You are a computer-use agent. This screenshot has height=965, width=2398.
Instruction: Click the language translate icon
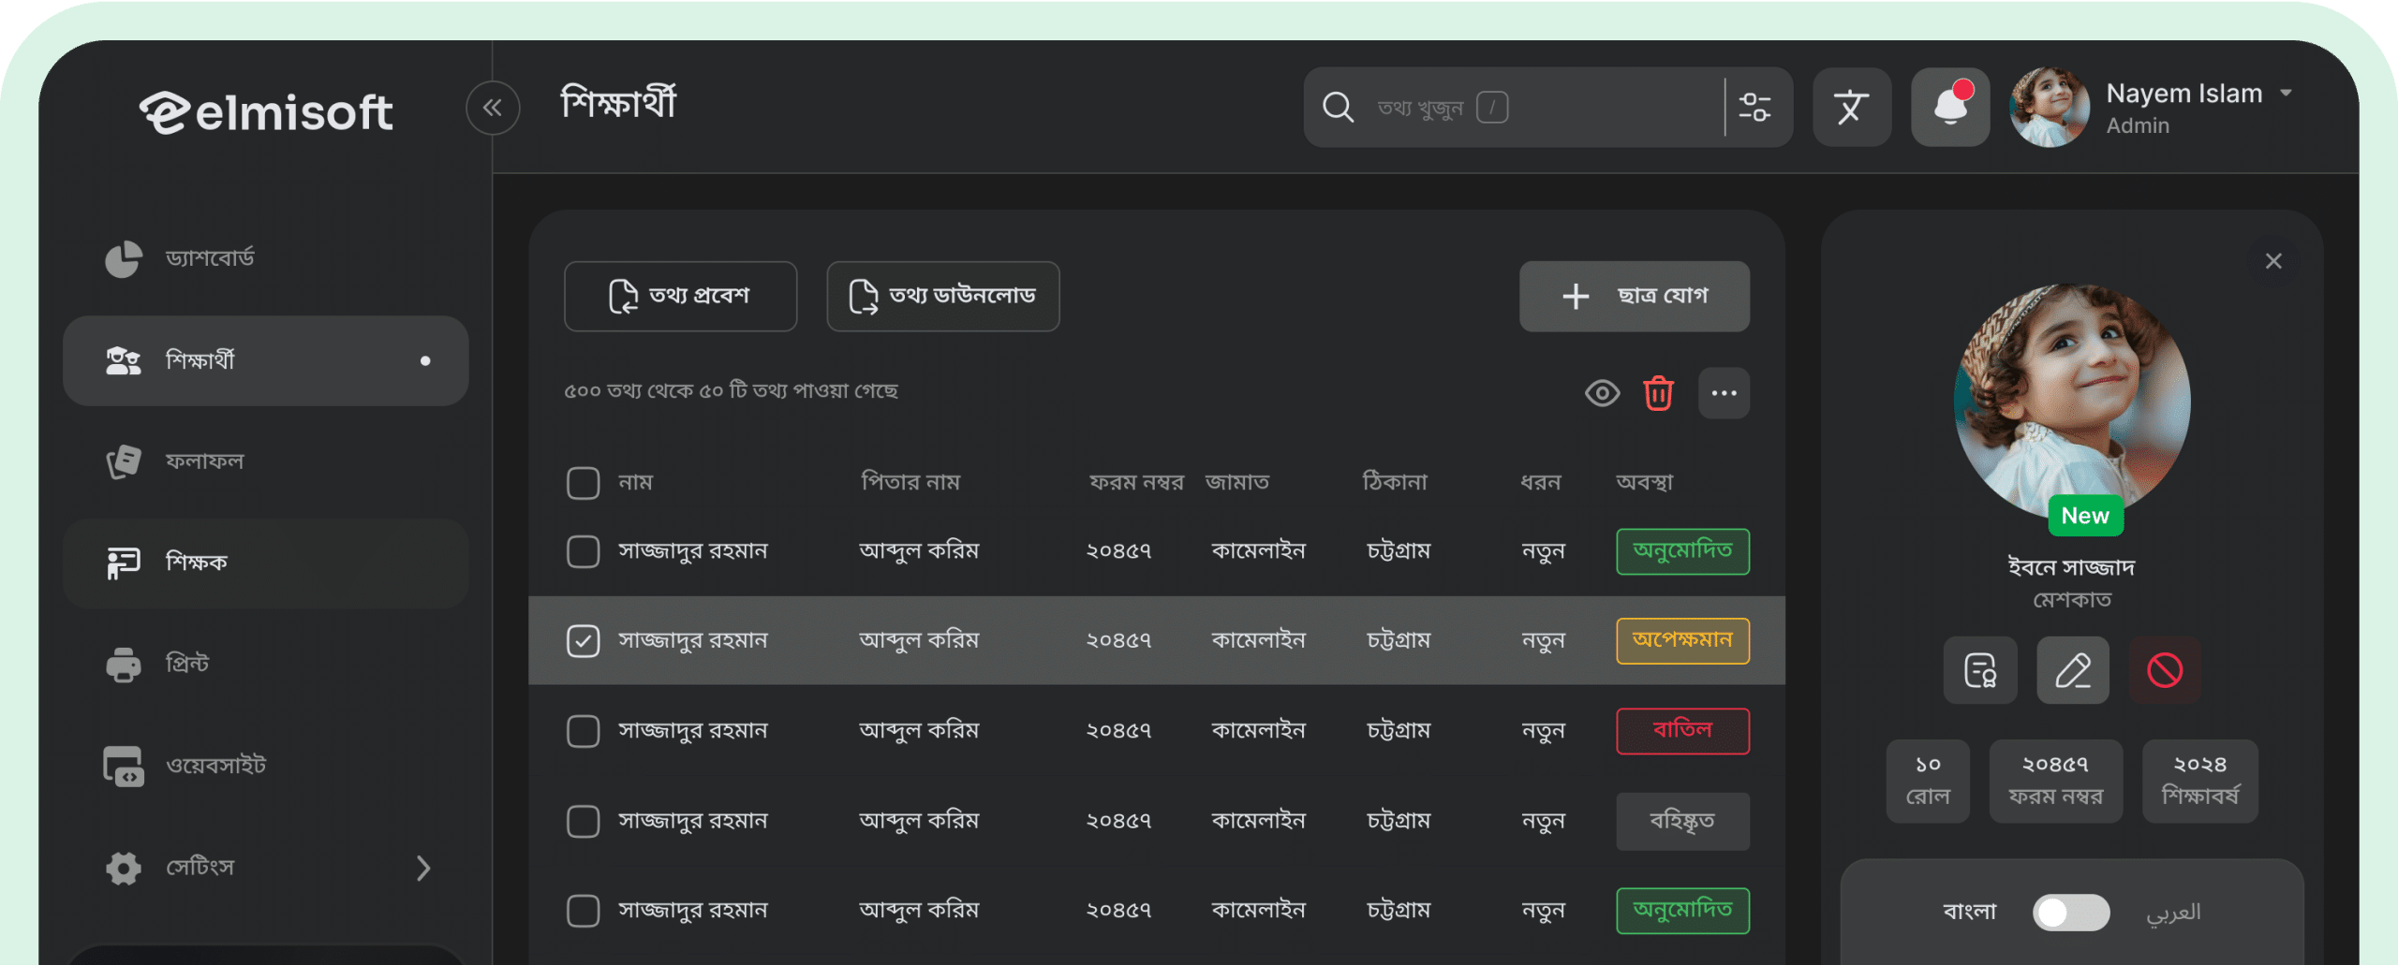click(x=1851, y=108)
